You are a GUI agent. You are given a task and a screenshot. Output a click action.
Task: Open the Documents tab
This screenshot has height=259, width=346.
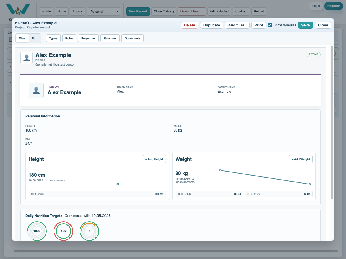[x=132, y=38]
